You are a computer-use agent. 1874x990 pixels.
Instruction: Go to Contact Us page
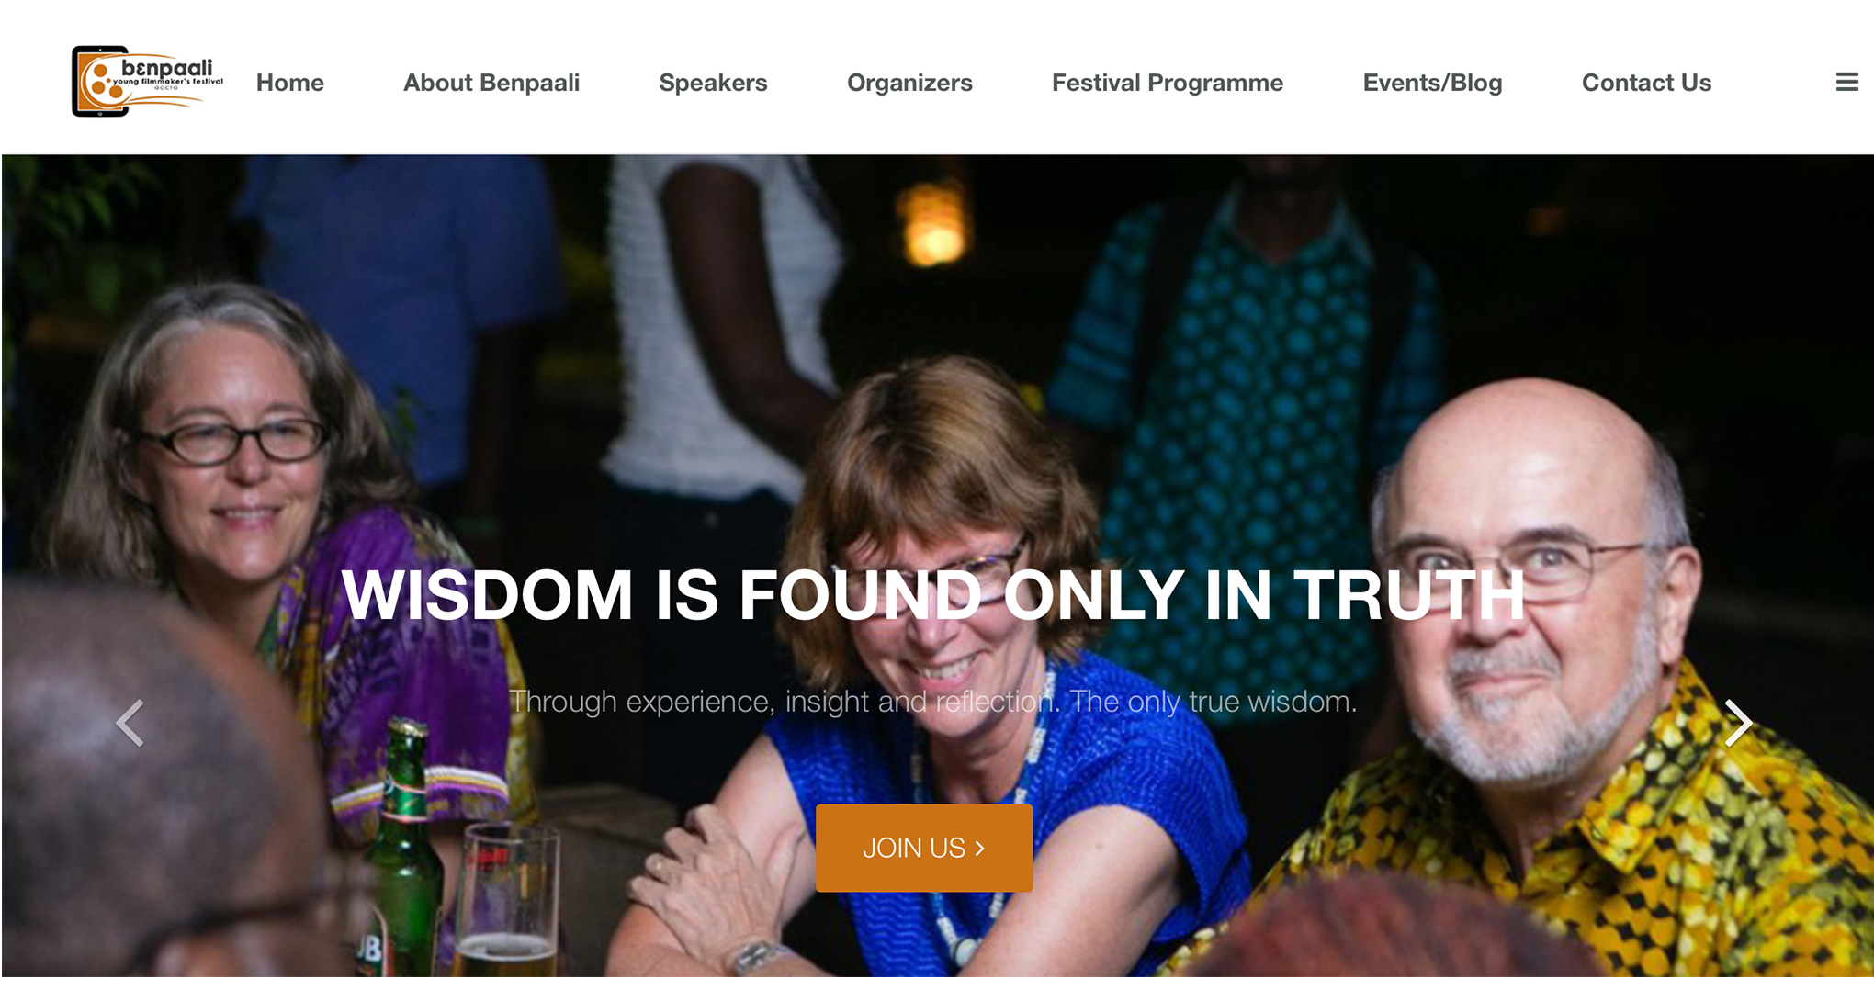1646,83
